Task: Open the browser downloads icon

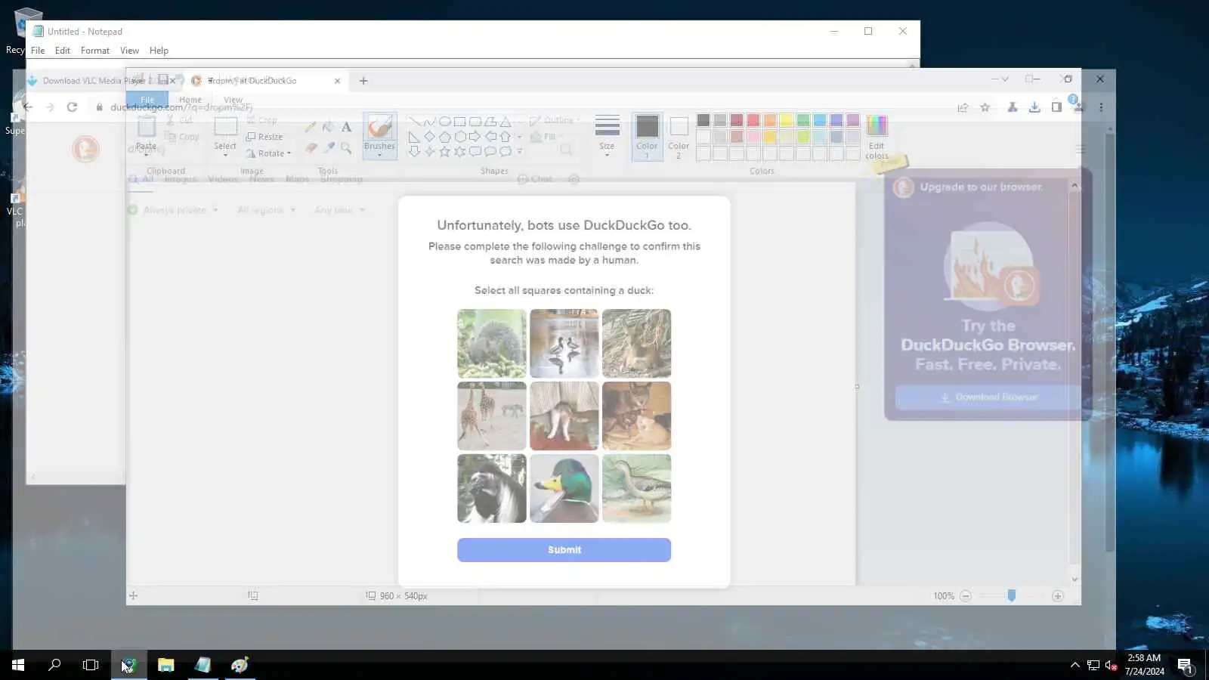Action: (1034, 107)
